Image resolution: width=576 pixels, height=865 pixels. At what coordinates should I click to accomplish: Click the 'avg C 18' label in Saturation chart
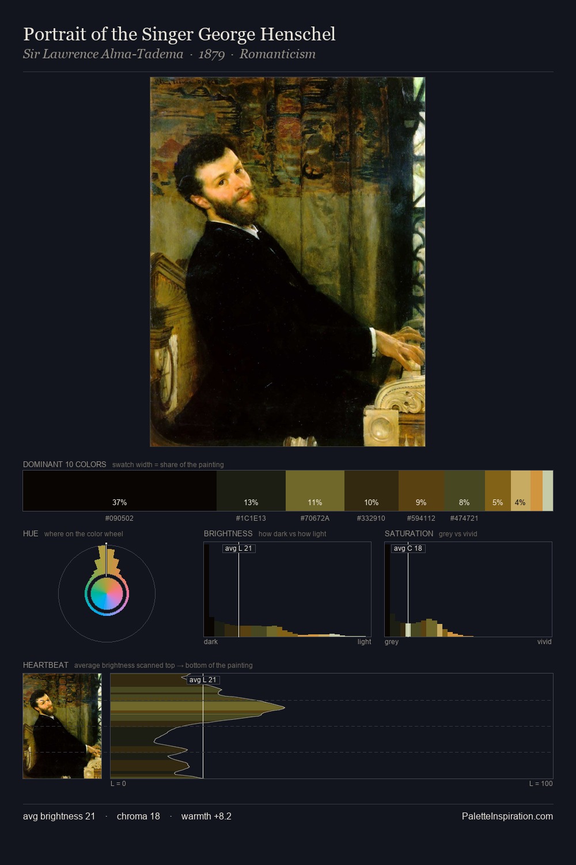pos(408,548)
